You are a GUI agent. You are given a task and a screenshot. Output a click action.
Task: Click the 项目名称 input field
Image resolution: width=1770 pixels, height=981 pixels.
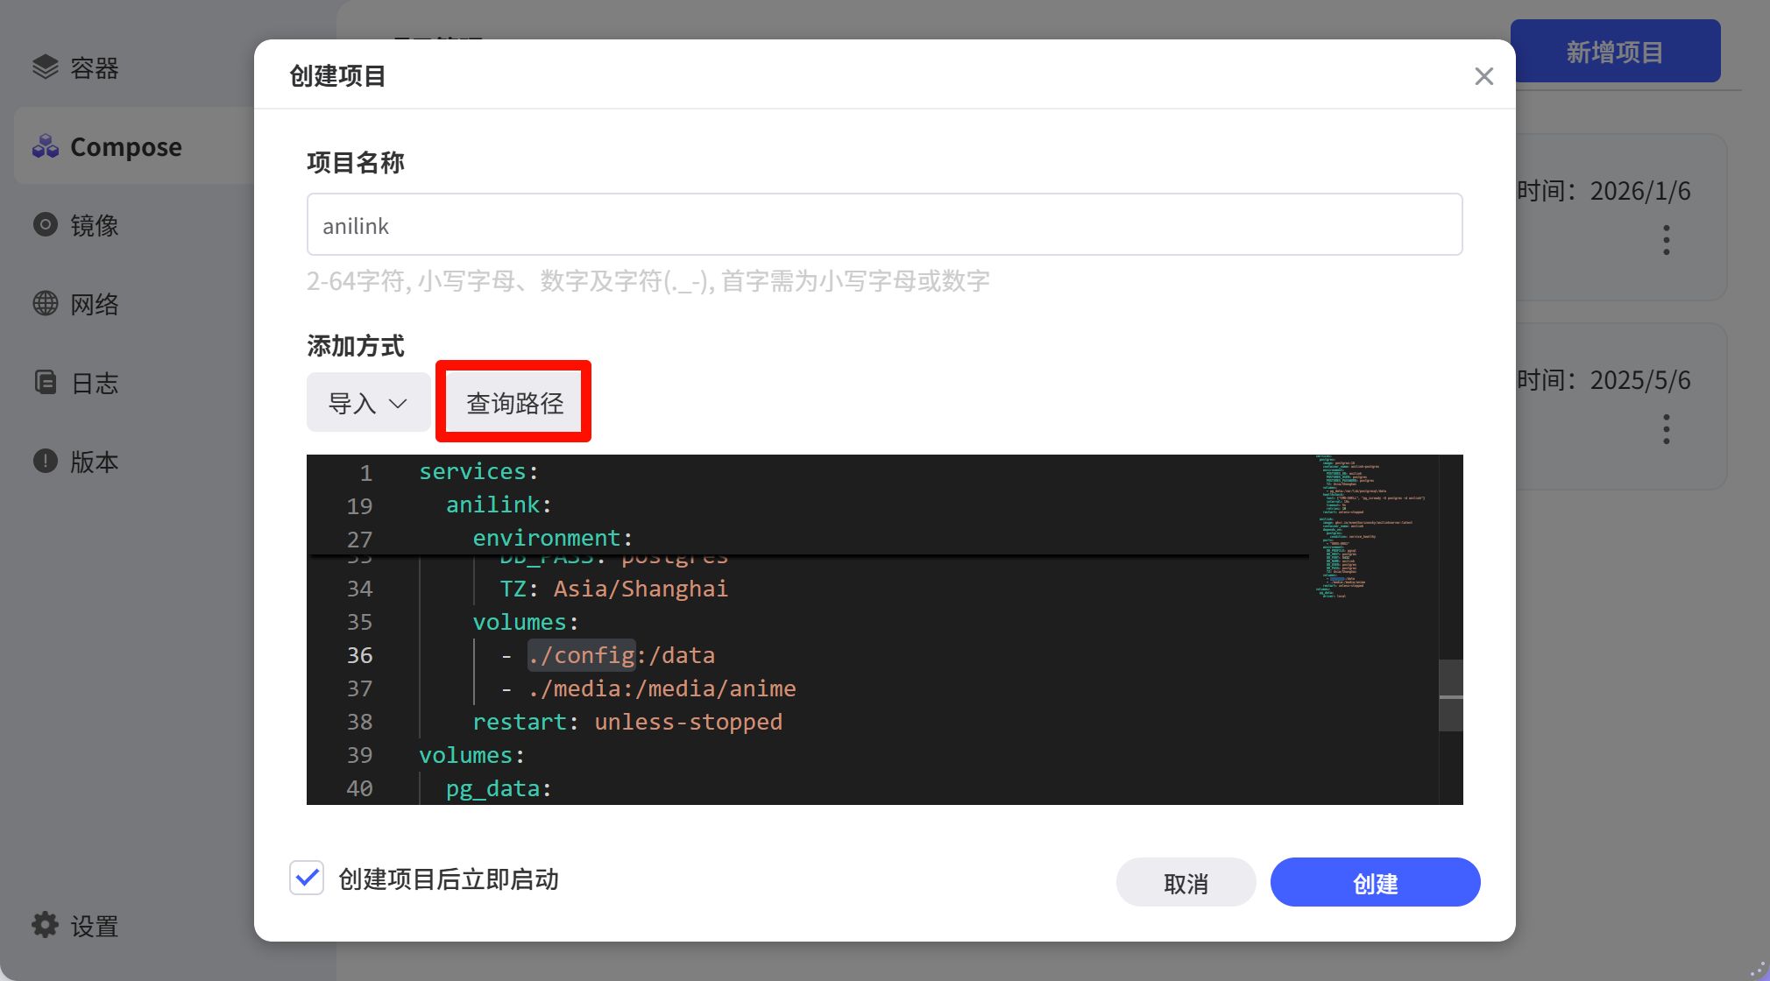pyautogui.click(x=884, y=225)
